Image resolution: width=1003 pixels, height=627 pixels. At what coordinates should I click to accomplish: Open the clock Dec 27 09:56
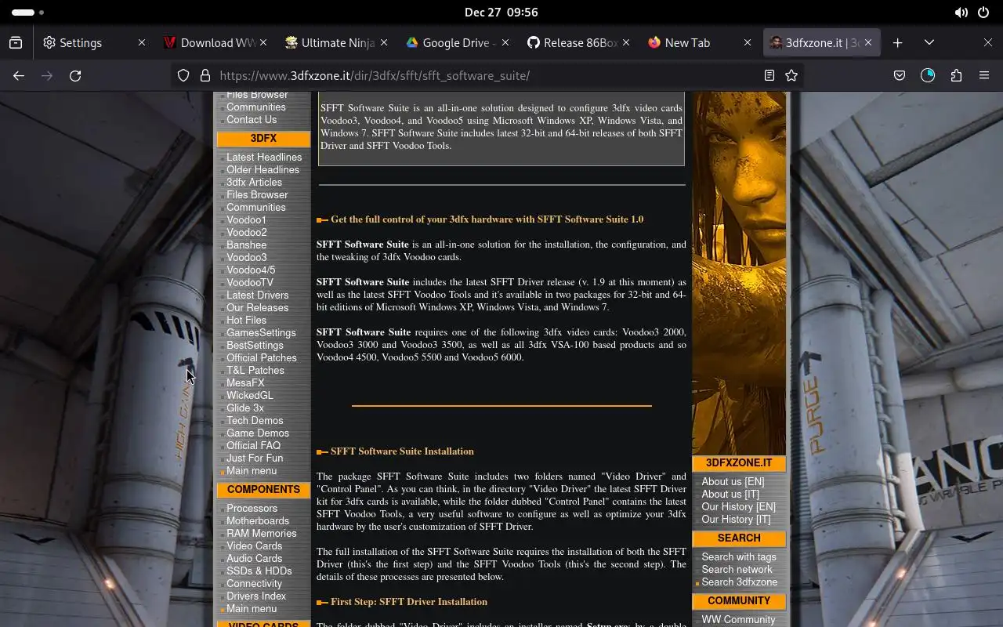click(501, 13)
